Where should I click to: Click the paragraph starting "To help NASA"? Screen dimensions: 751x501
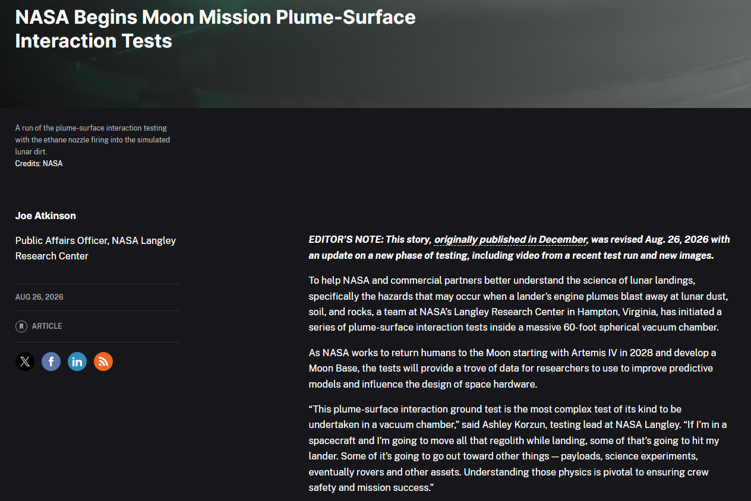point(516,303)
